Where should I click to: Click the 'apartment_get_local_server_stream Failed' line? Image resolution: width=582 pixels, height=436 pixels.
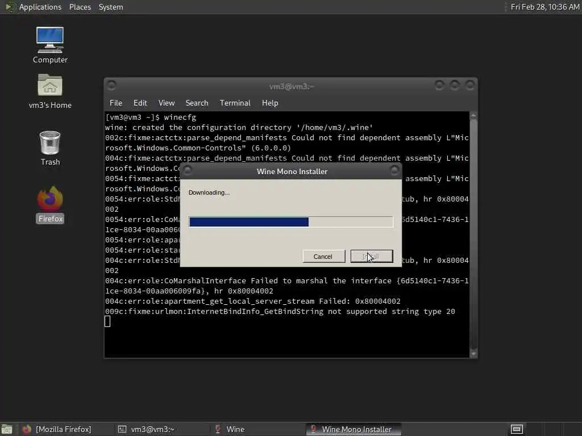pos(252,301)
